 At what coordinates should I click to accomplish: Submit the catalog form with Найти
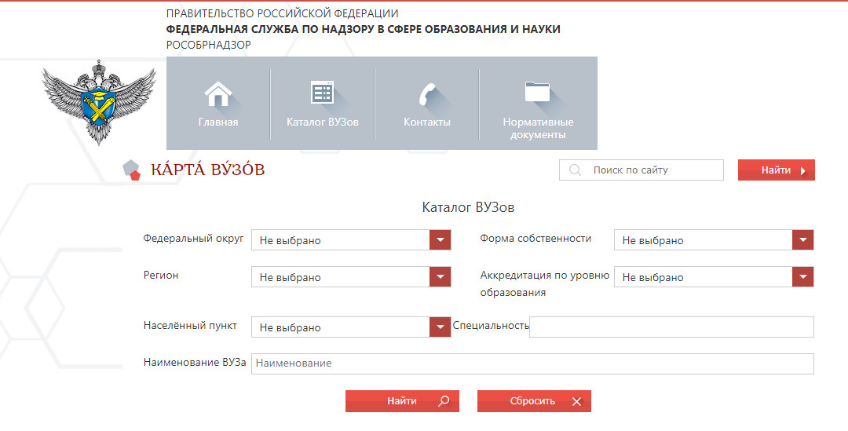click(402, 401)
